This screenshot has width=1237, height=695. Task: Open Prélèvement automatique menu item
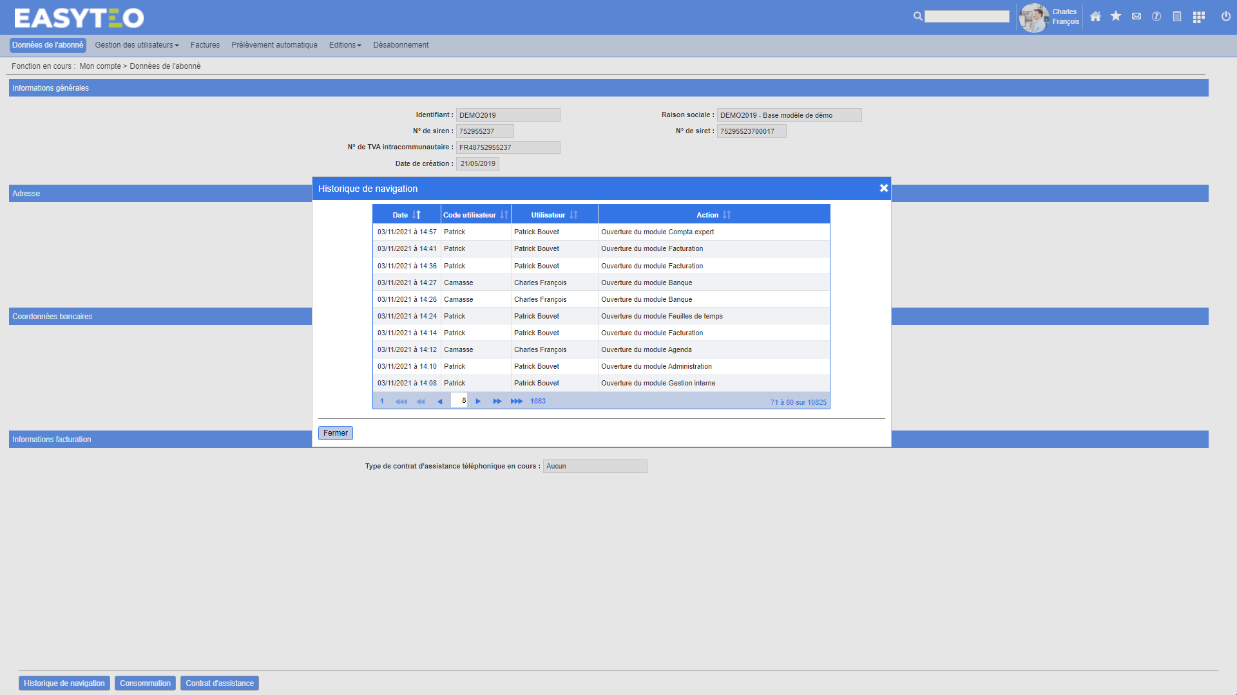click(x=274, y=45)
